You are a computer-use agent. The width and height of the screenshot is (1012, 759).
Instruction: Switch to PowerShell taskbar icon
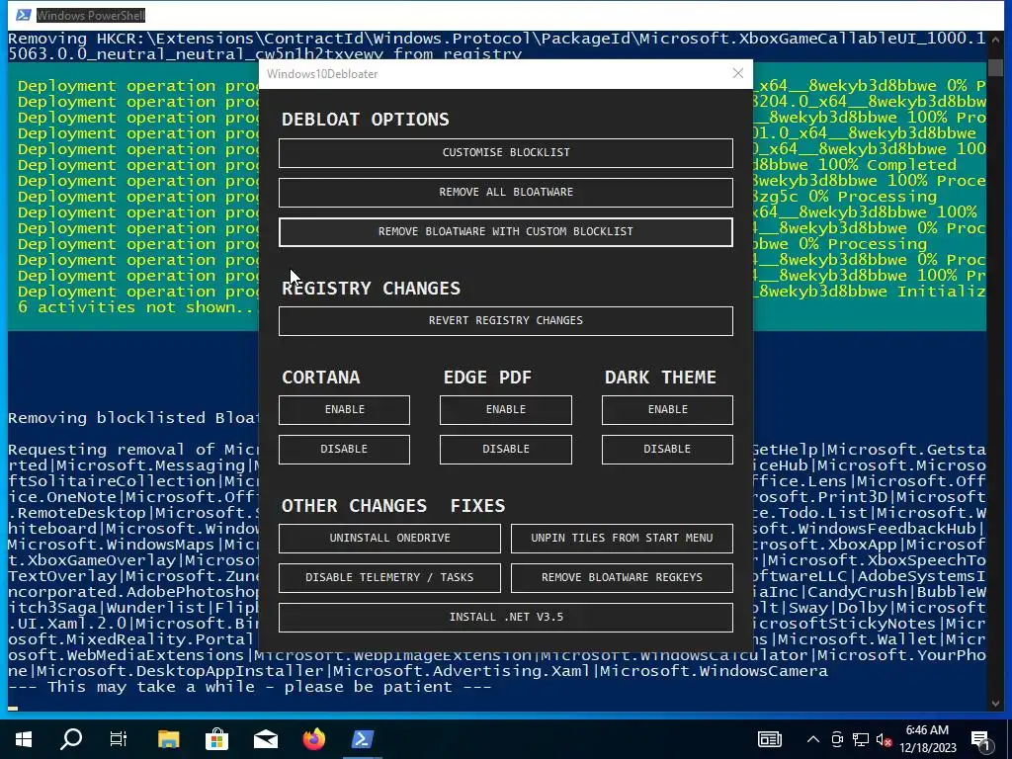point(362,739)
